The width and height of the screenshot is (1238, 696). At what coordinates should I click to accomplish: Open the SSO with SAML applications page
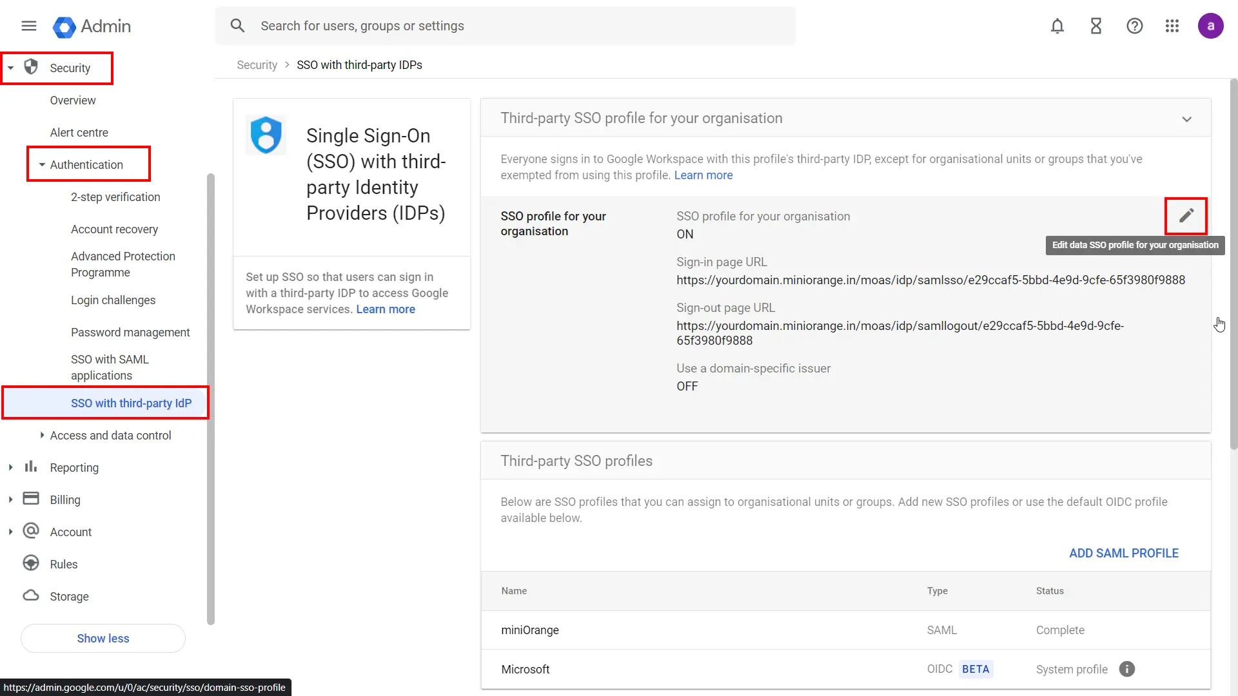[x=110, y=367]
